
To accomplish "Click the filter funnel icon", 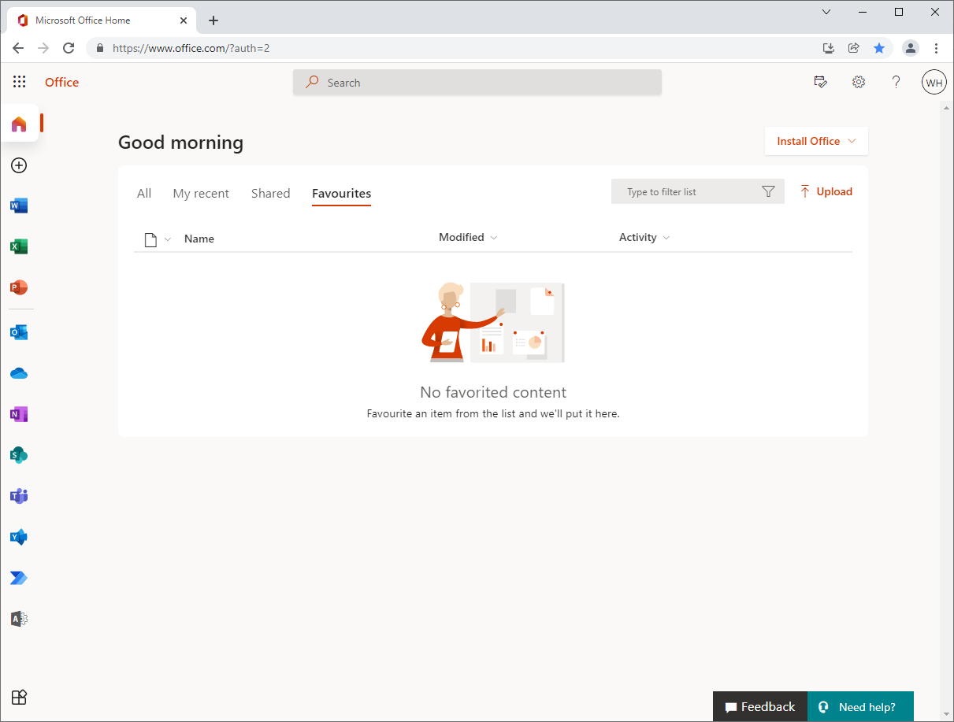I will pos(769,191).
